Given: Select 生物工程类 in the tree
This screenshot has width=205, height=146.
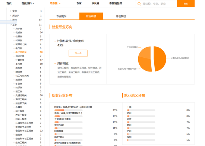Looking at the screenshot, I should (21, 143).
